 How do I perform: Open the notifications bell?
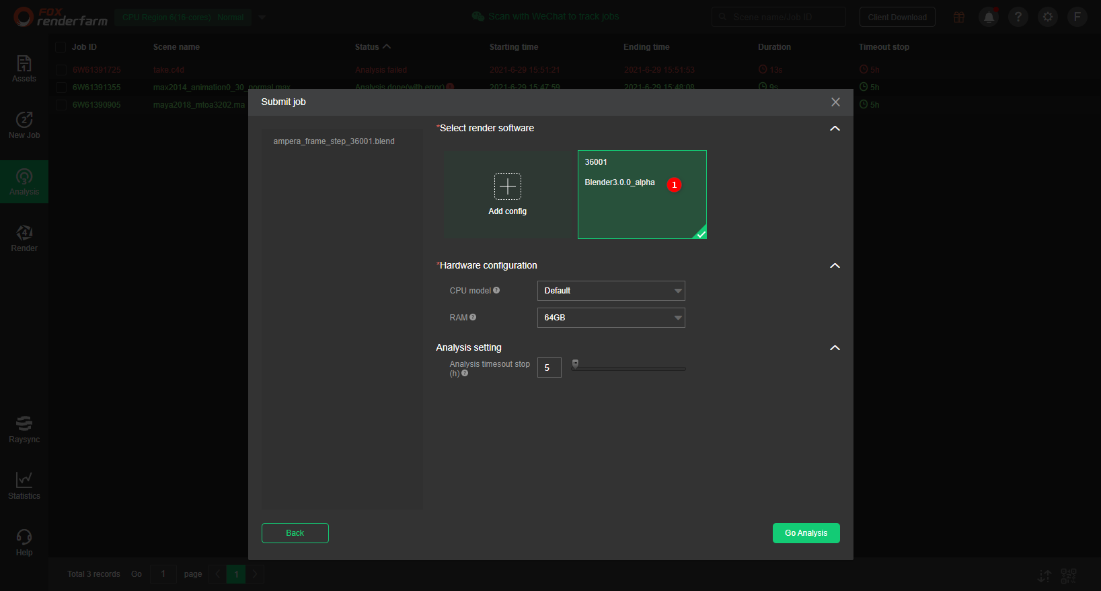[989, 17]
